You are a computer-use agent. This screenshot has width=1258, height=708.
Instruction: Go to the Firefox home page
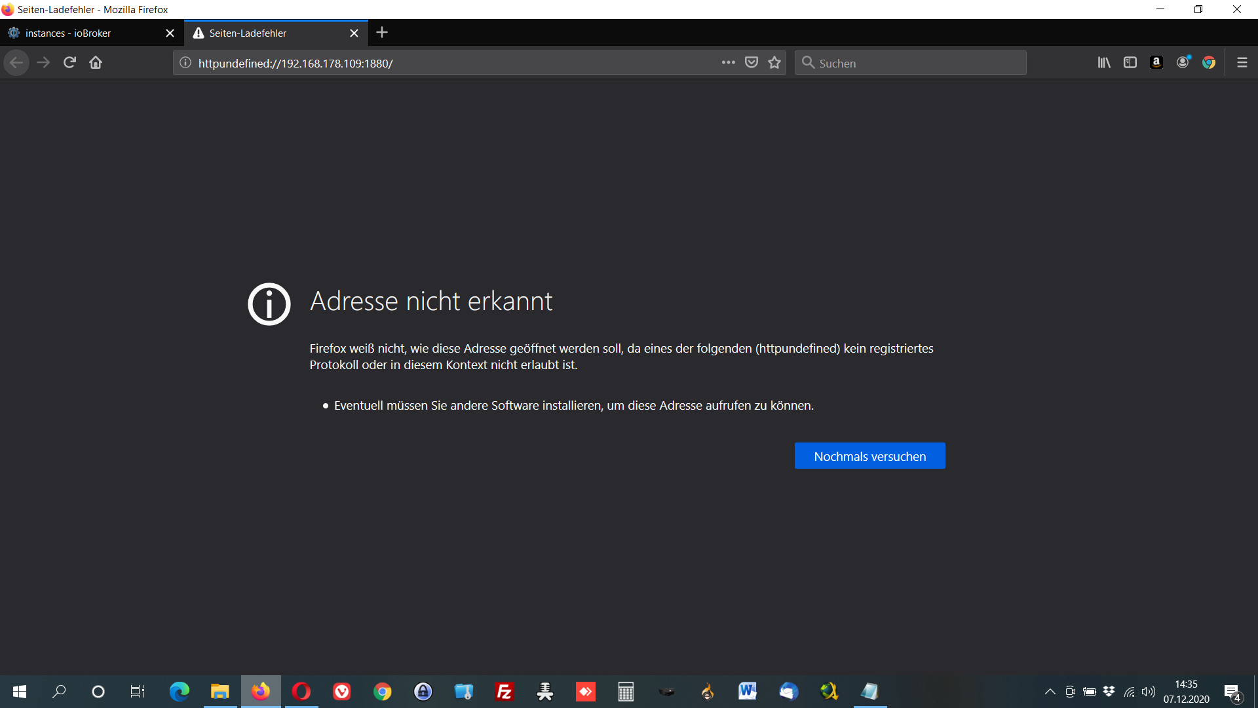(x=96, y=63)
